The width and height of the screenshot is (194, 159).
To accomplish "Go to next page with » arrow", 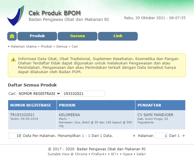I will [x=184, y=135].
